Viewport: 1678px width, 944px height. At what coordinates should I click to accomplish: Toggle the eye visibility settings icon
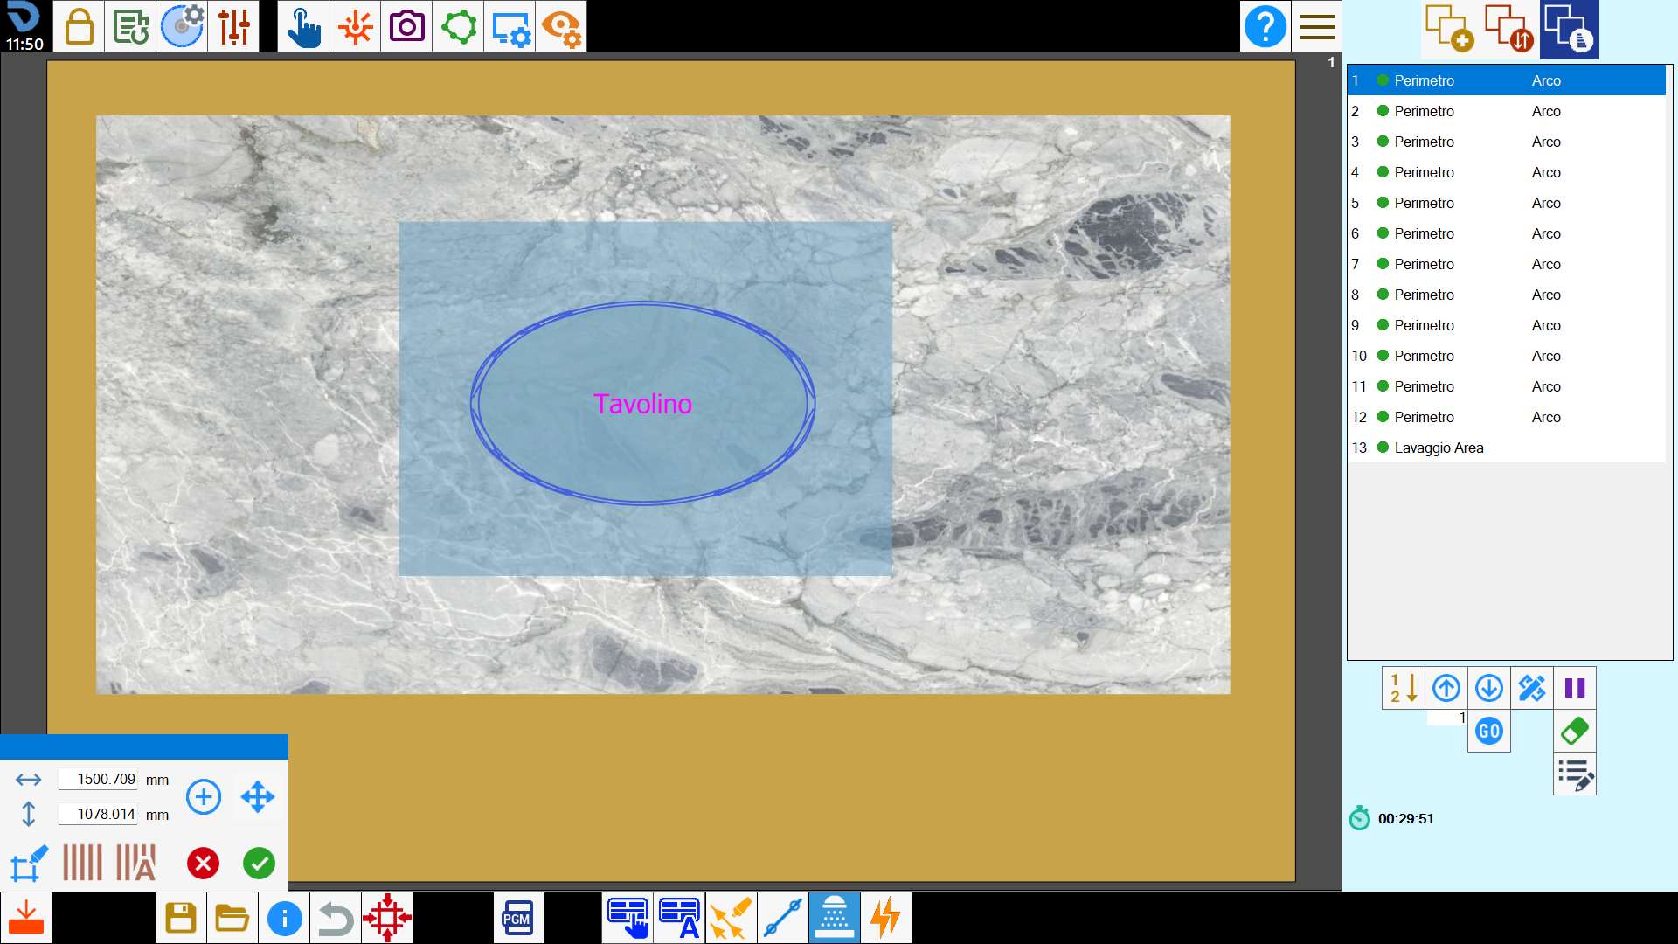pos(561,26)
